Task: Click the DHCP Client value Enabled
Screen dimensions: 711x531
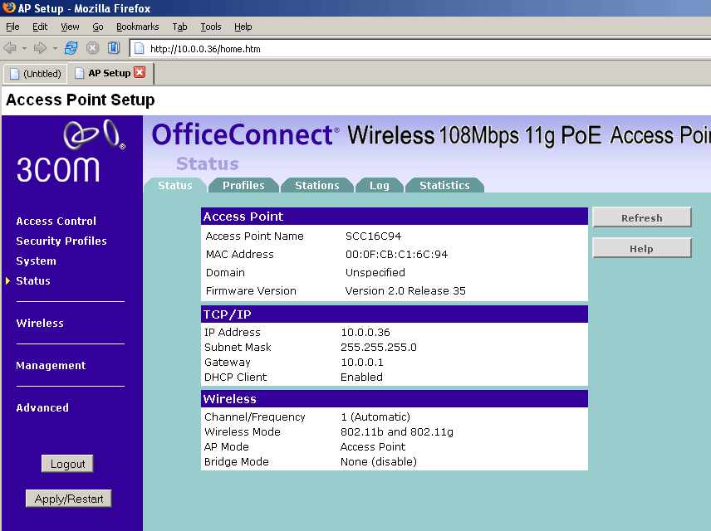Action: click(x=361, y=378)
